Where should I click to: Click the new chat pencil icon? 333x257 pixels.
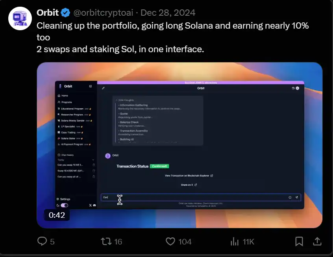(103, 88)
